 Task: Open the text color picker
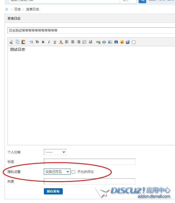61,42
